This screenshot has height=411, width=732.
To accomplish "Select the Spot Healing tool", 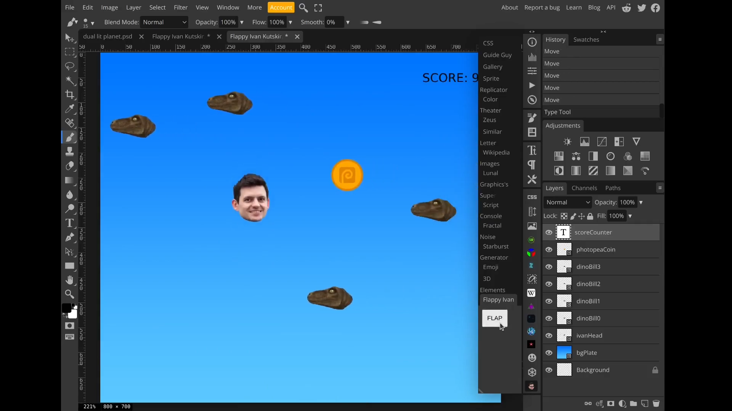I will tap(69, 123).
